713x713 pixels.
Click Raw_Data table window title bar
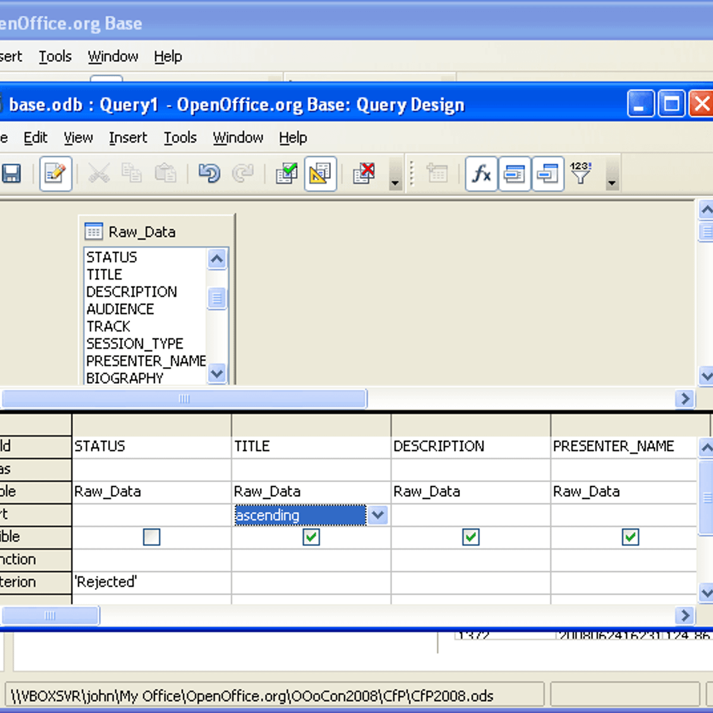coord(157,231)
